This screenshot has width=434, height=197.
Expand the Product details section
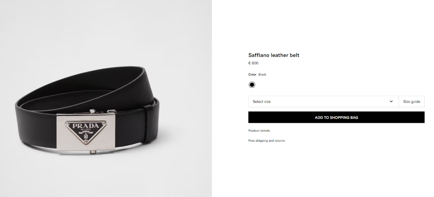[259, 130]
